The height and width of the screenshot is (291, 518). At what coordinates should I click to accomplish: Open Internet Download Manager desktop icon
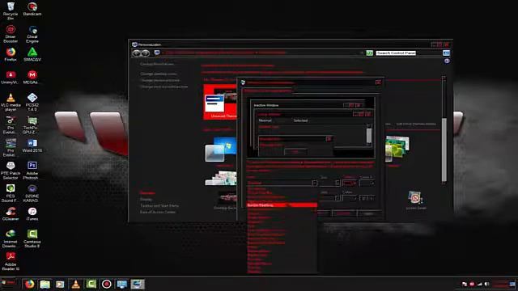[x=11, y=238]
